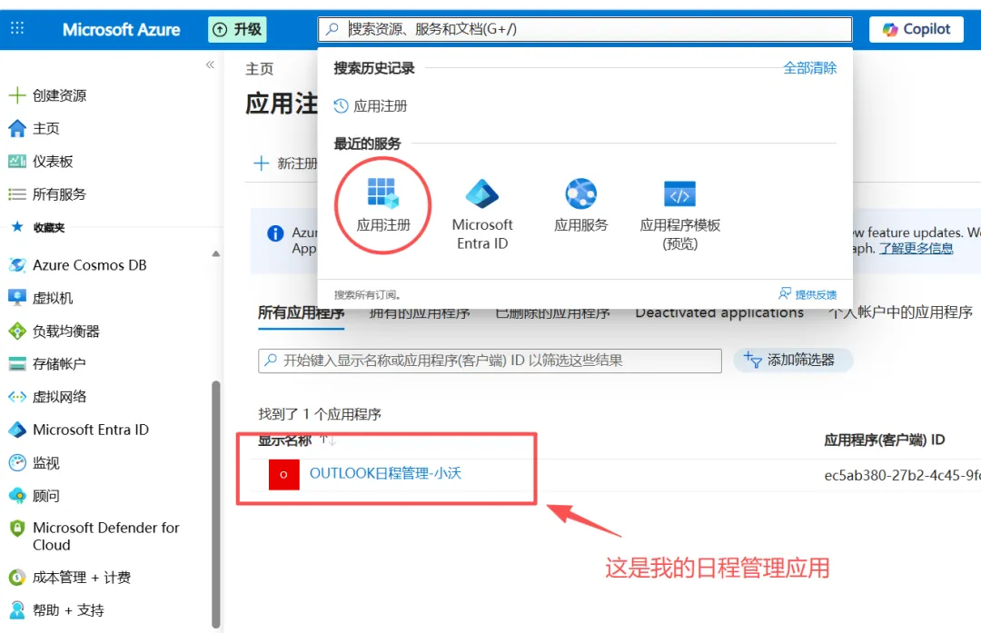Open 所有服务 list icon
Image resolution: width=981 pixels, height=633 pixels.
click(x=17, y=194)
